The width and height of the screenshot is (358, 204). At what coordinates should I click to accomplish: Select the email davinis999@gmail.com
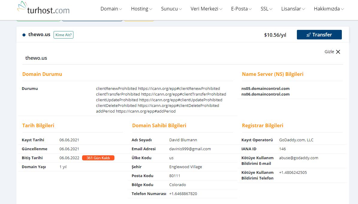190,149
